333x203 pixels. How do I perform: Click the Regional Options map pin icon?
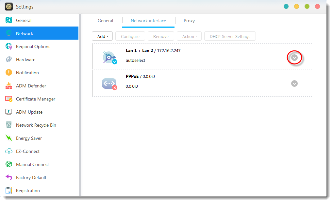tap(9, 46)
